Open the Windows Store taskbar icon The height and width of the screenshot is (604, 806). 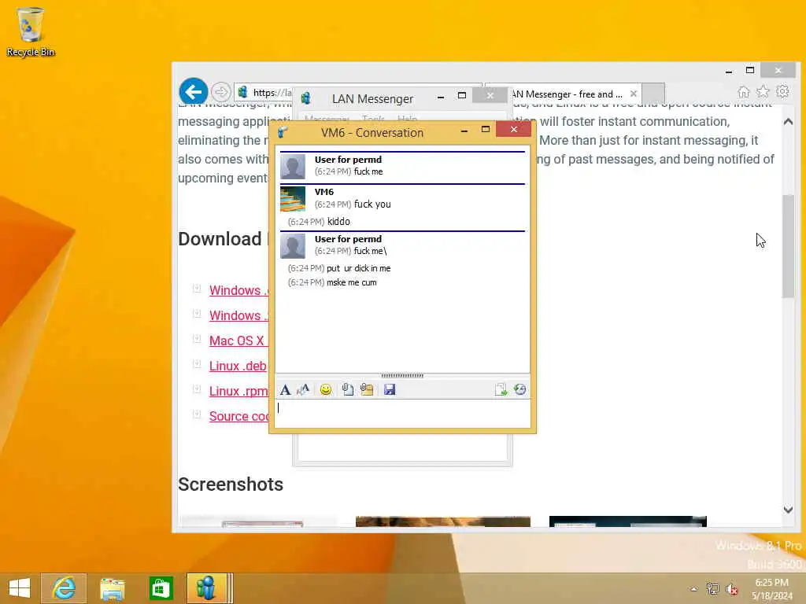point(161,588)
